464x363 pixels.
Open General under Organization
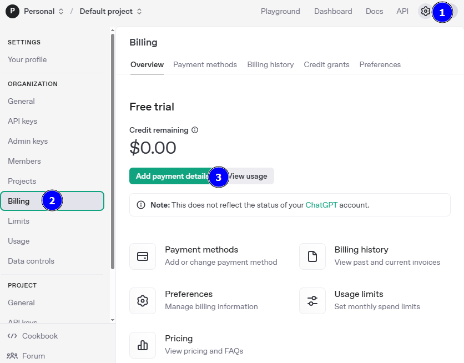[x=21, y=101]
